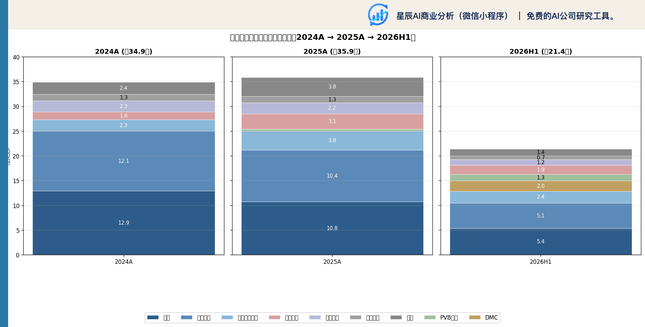Click the 2024A x-axis label
The width and height of the screenshot is (645, 327).
tap(124, 262)
